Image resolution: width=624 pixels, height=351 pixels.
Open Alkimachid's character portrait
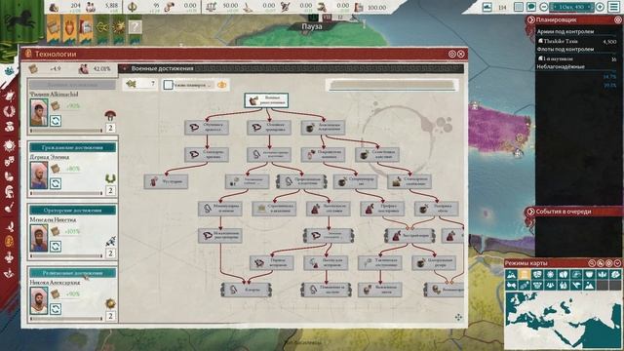[x=39, y=112]
